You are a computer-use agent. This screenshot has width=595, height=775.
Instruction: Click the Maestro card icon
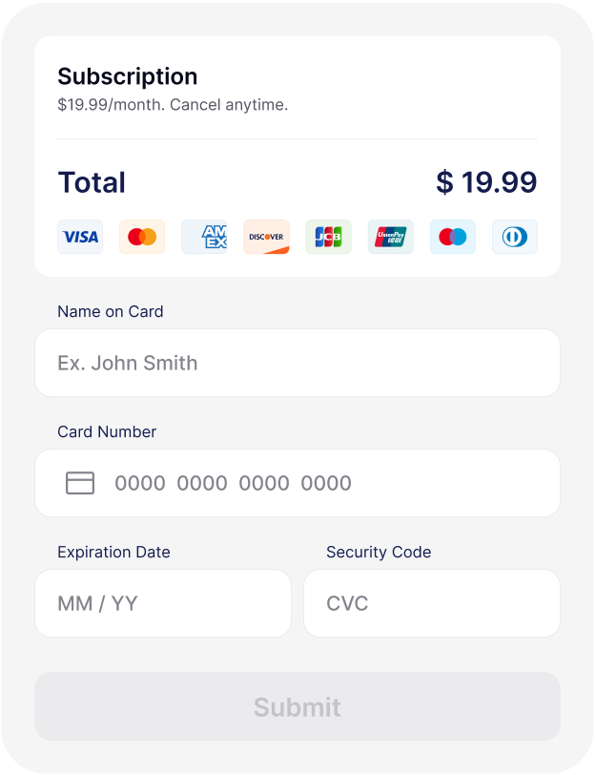point(453,237)
